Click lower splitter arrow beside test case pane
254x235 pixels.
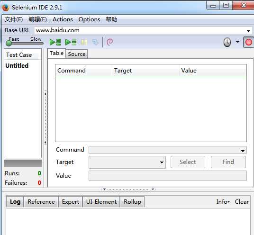(45, 142)
